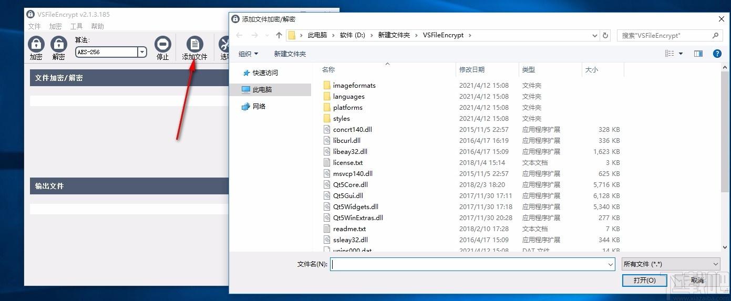The width and height of the screenshot is (731, 301).
Task: Go up one folder level
Action: click(279, 35)
